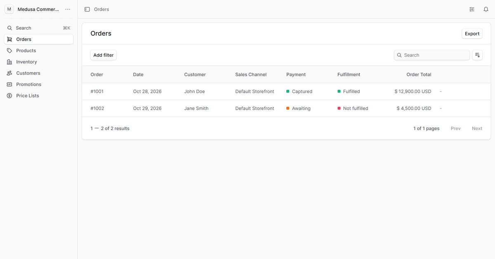
Task: Click the Products tag icon
Action: [x=9, y=51]
